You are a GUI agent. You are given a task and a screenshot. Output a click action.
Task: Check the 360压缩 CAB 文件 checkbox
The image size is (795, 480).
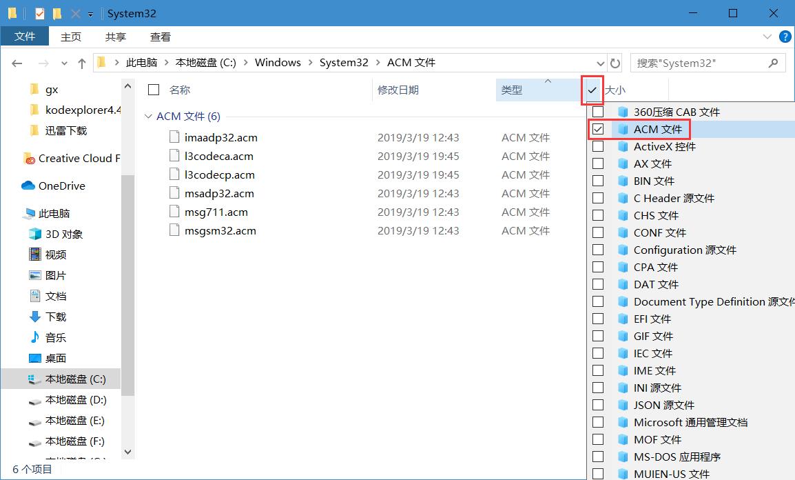coord(597,112)
